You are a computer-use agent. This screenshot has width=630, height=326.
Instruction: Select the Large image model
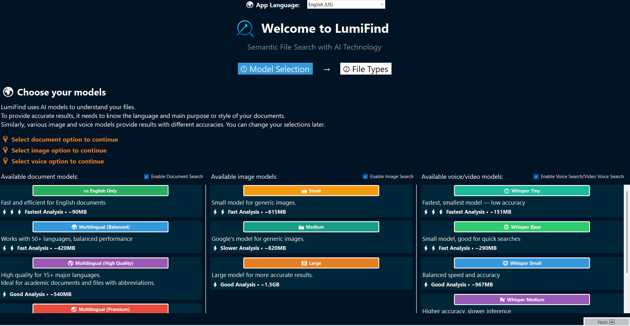(311, 263)
